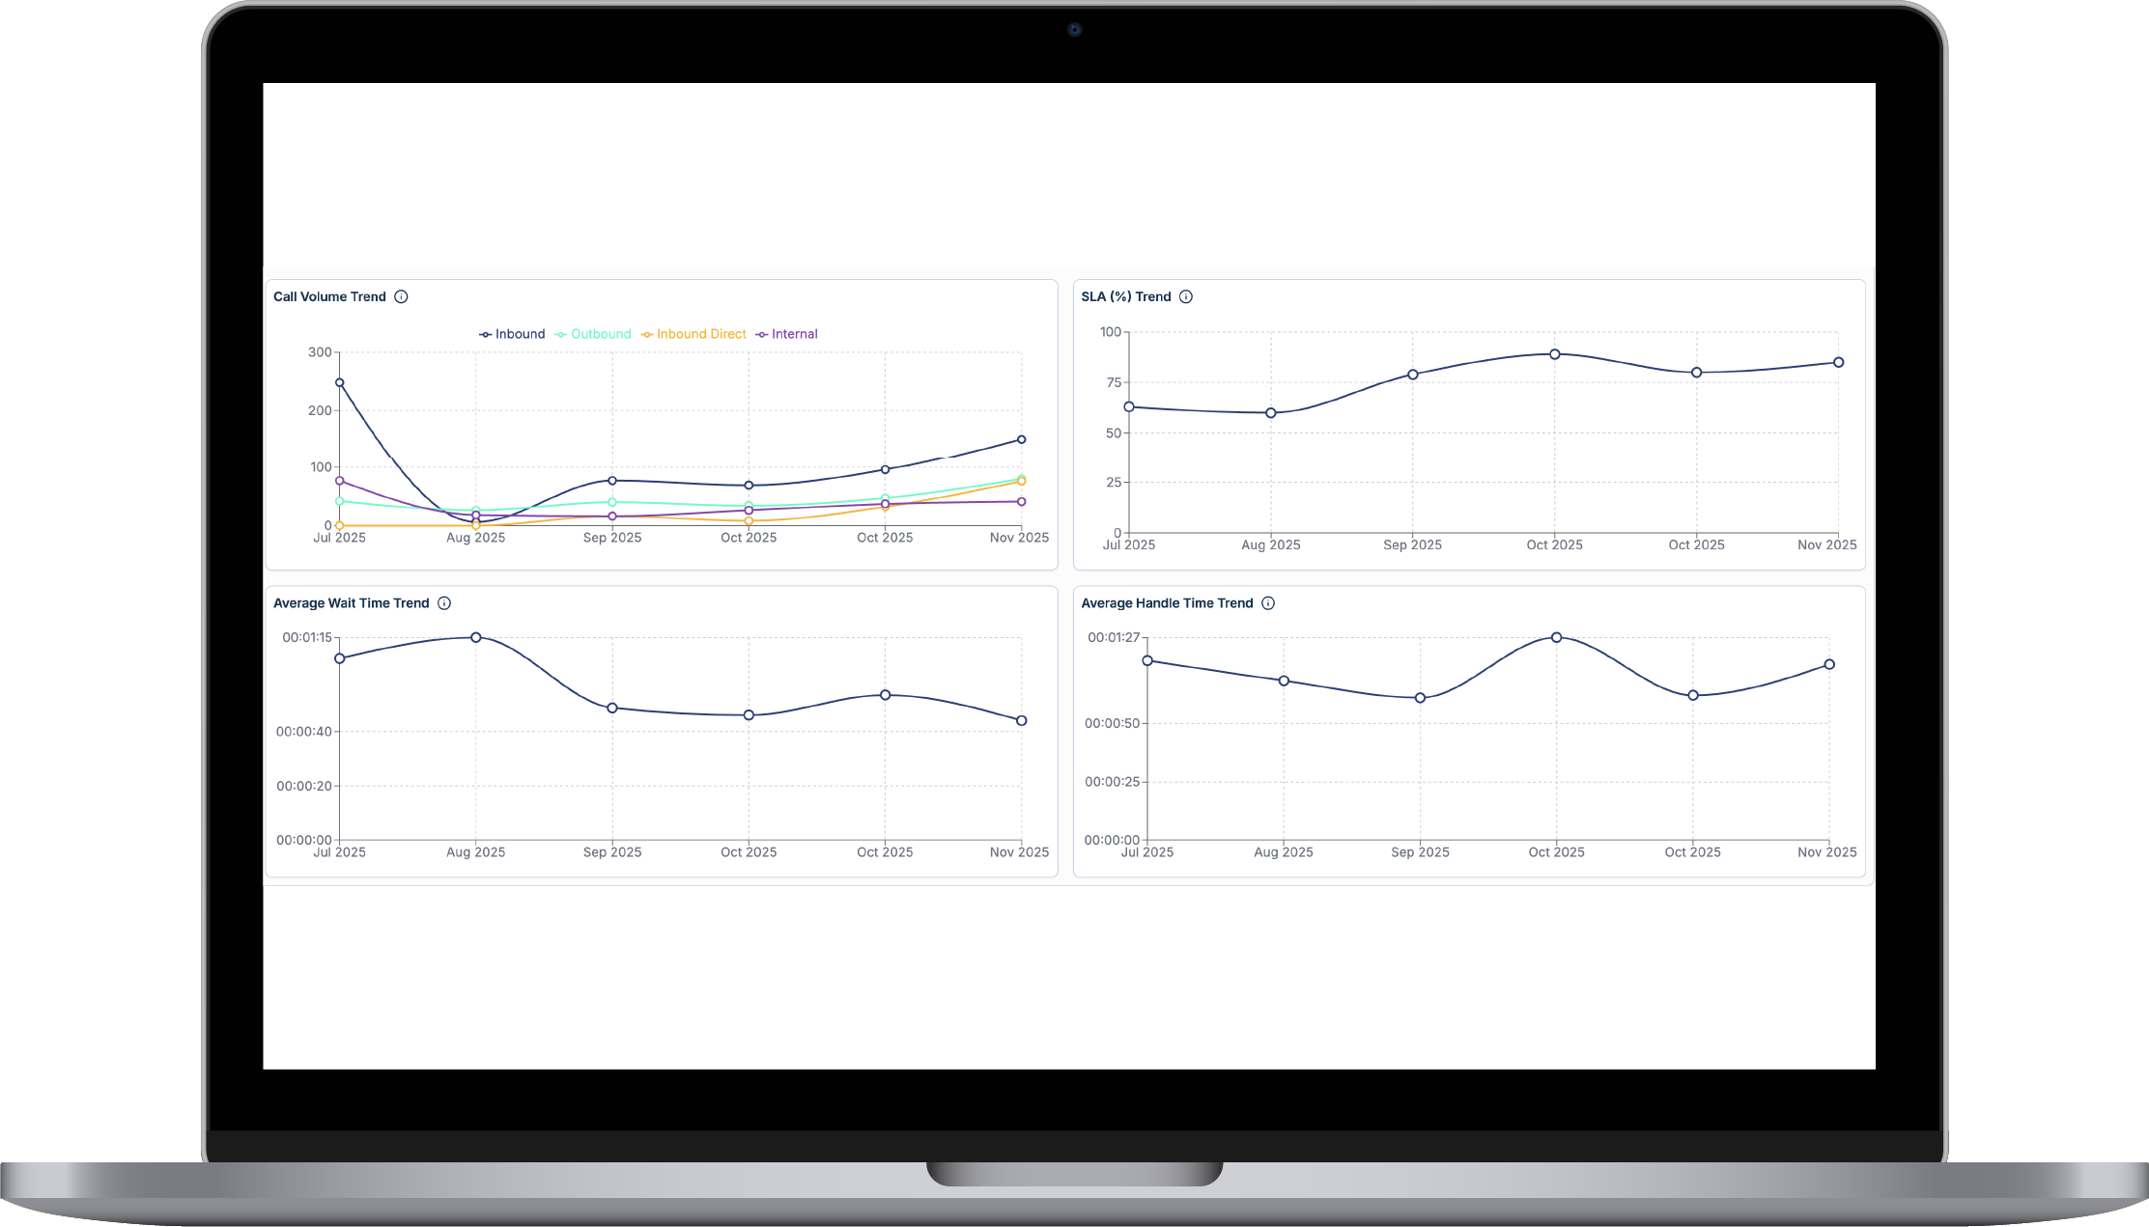Click the SLA (%) Trend info icon
The width and height of the screenshot is (2149, 1227).
(1186, 296)
